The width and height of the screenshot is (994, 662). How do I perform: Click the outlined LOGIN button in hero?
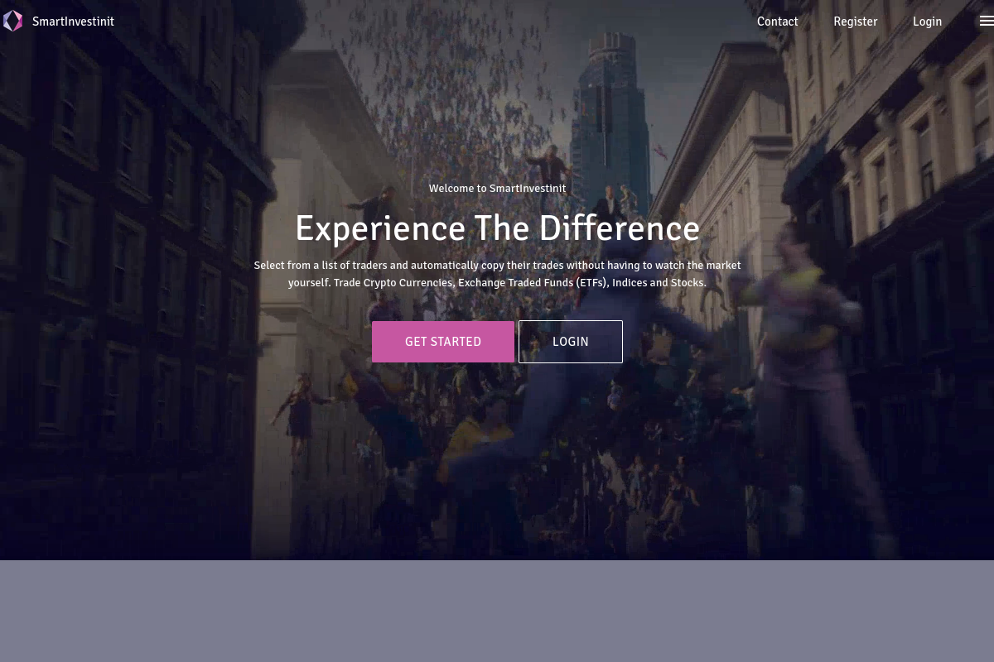pyautogui.click(x=571, y=342)
